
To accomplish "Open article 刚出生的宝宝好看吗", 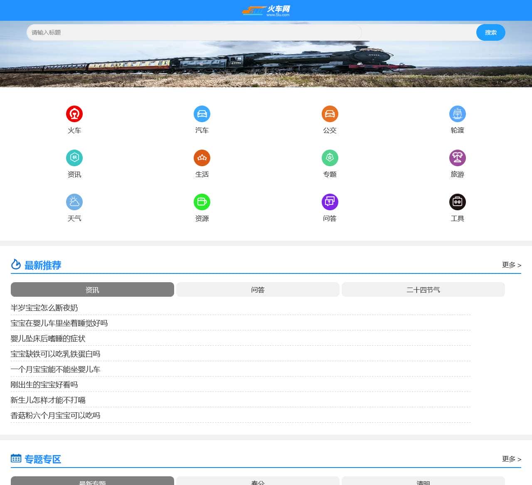I will point(44,385).
